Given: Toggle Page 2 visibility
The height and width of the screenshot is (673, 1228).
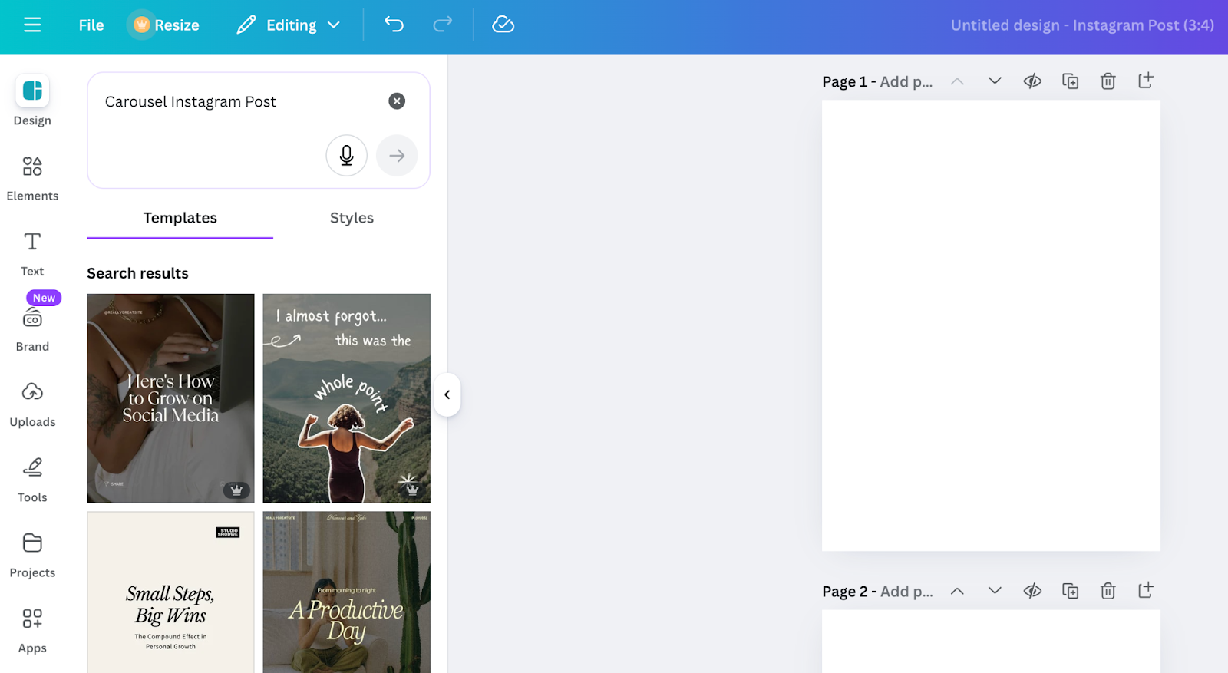Looking at the screenshot, I should coord(1032,591).
